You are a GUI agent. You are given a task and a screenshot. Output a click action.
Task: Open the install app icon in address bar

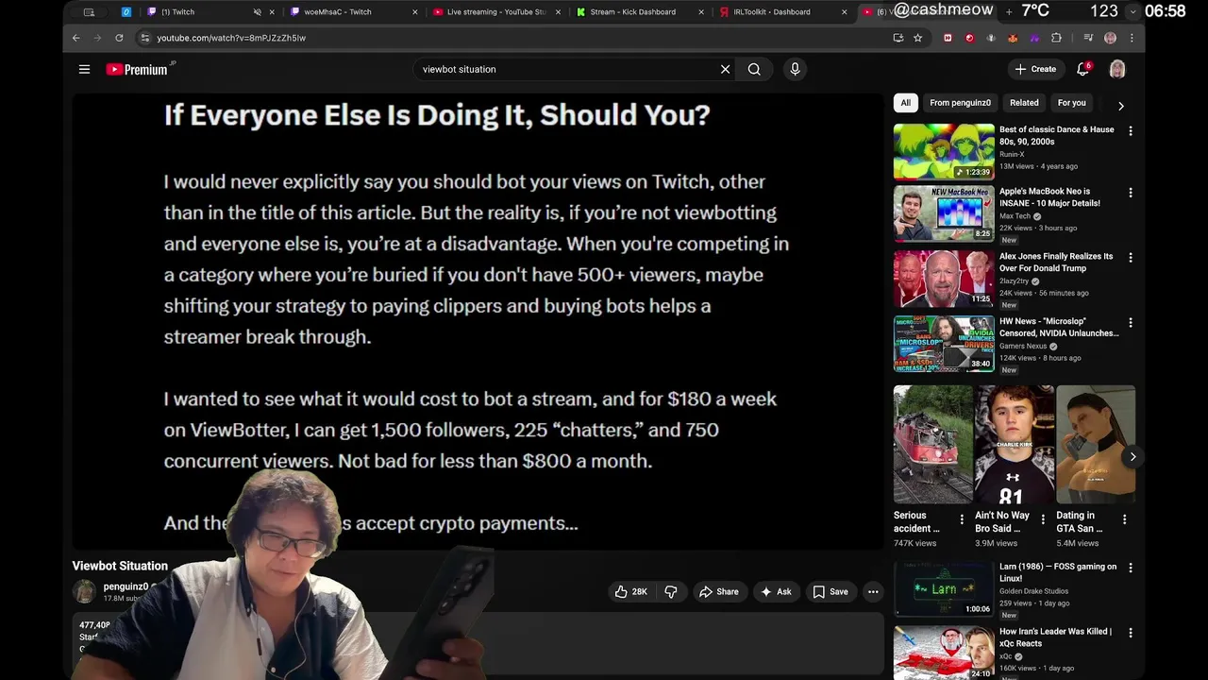coord(898,38)
